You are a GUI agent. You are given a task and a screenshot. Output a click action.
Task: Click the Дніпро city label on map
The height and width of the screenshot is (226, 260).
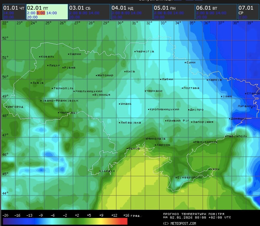pyautogui.click(x=197, y=110)
